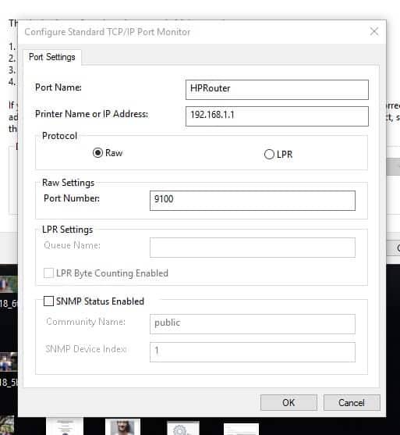Dismiss the dialog using Cancel
400x435 pixels.
(x=352, y=402)
